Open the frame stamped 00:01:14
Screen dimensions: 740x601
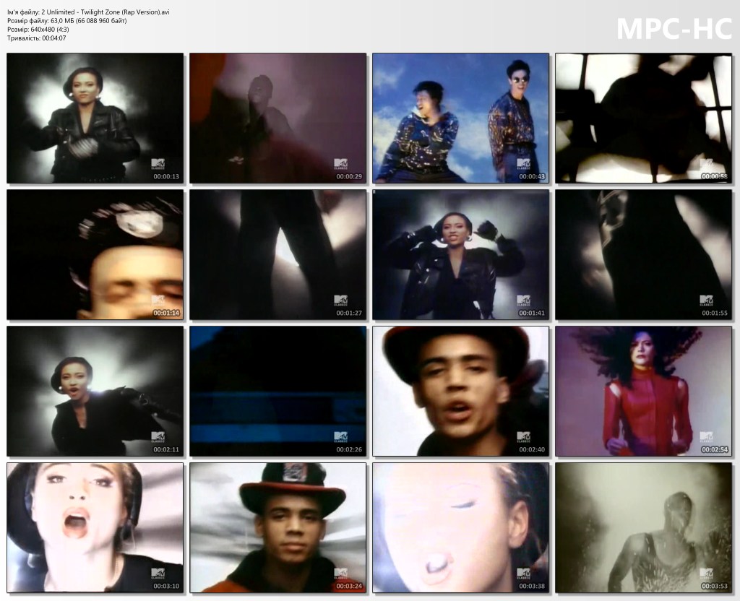click(x=95, y=255)
